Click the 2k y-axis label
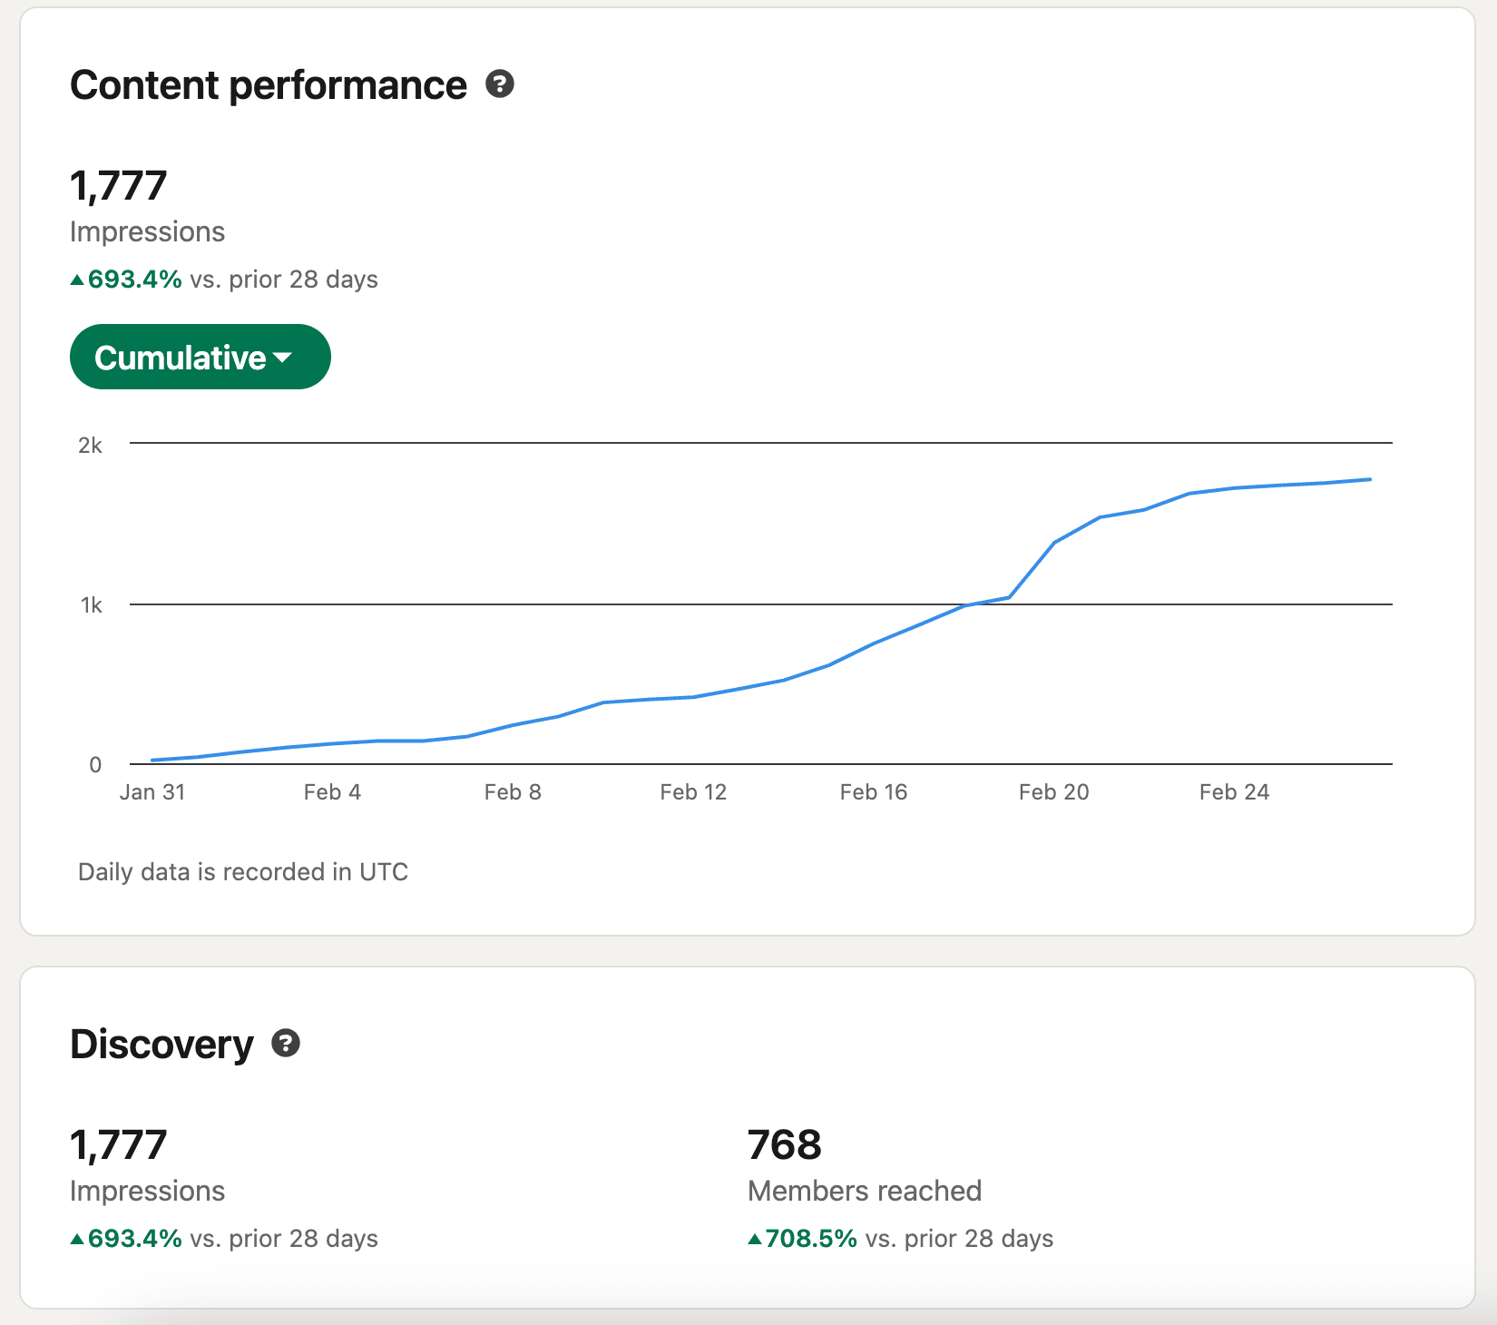1497x1325 pixels. 90,446
